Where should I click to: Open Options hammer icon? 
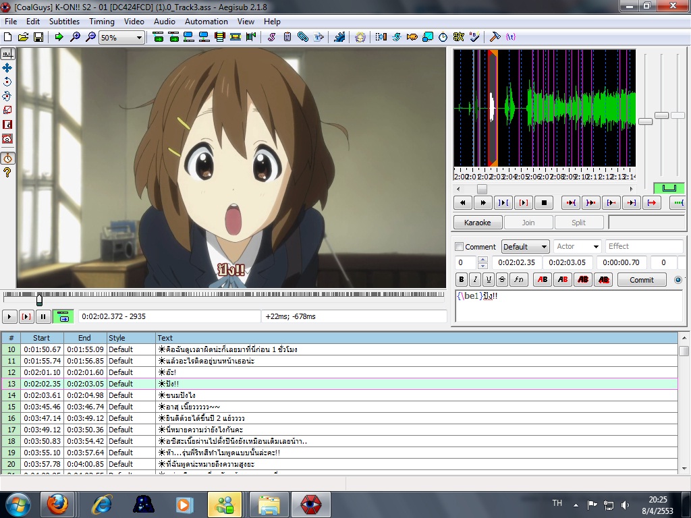pyautogui.click(x=495, y=38)
